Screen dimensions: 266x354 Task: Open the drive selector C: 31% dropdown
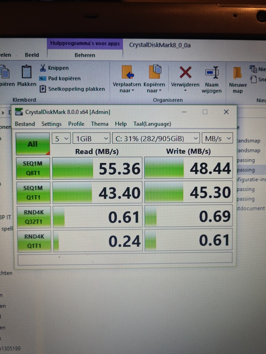[x=156, y=139]
